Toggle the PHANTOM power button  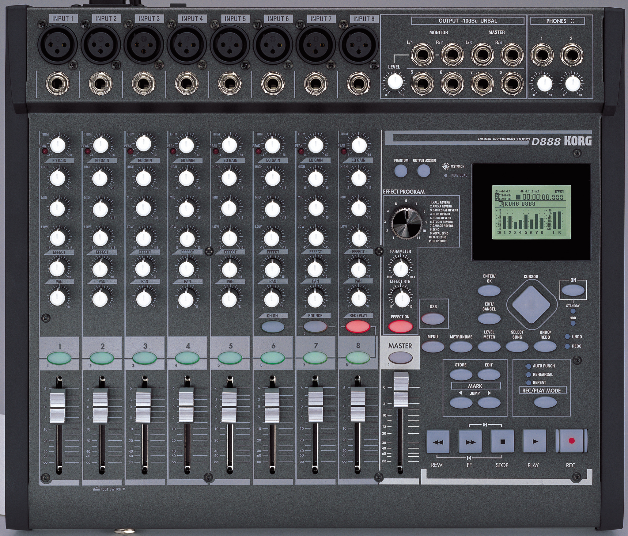[401, 171]
